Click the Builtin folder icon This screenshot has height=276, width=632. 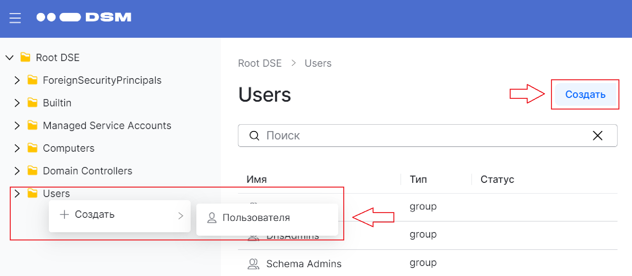click(32, 103)
